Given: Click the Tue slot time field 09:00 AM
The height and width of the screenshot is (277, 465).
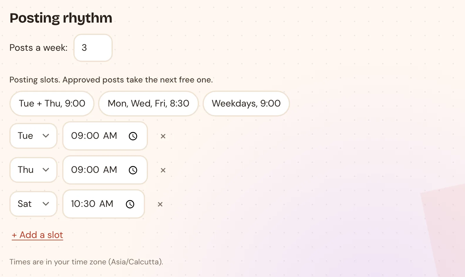Looking at the screenshot, I should 105,136.
